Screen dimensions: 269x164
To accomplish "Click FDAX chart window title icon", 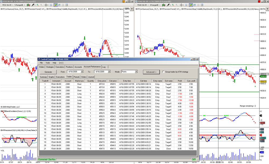I will (136, 1).
